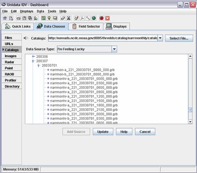This screenshot has width=197, height=173.
Task: Click the red X toolbar icon
Action: (108, 18)
